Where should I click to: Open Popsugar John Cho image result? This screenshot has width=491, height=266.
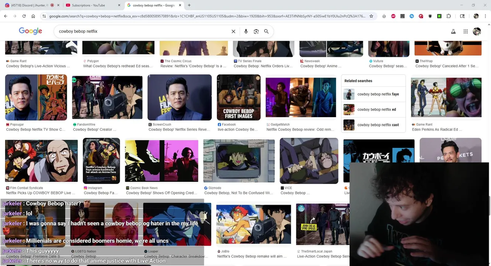[x=36, y=98]
